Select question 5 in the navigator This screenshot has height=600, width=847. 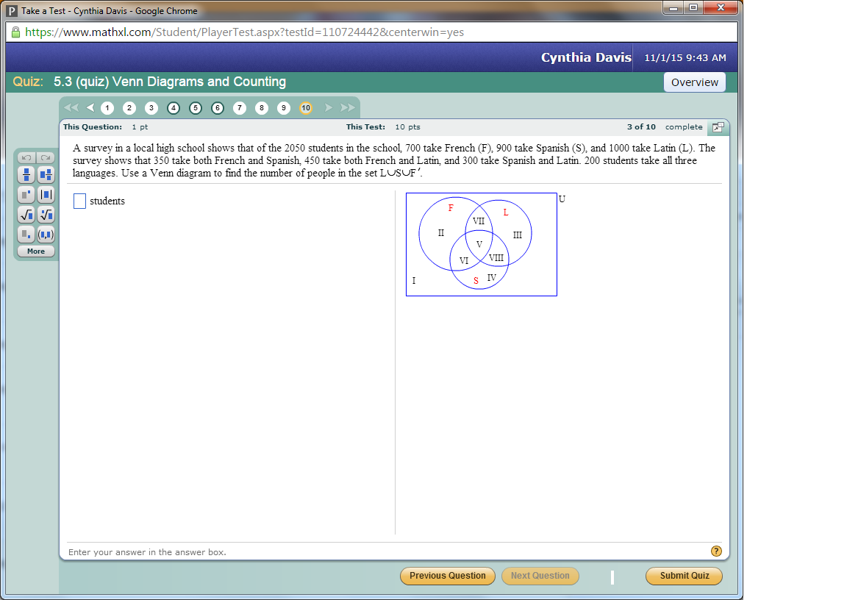tap(196, 107)
